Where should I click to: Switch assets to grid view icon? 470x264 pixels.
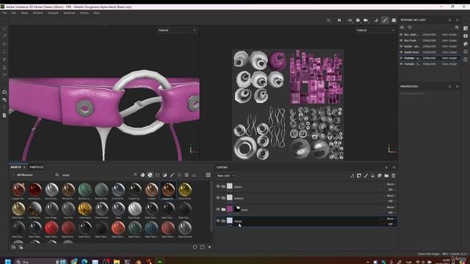click(209, 175)
